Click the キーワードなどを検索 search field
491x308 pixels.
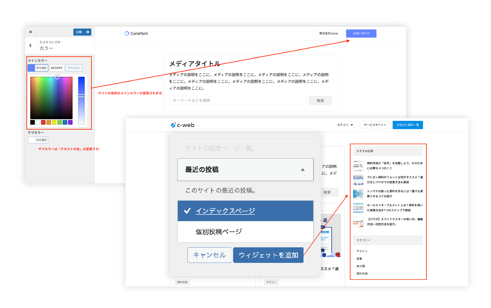tap(237, 100)
